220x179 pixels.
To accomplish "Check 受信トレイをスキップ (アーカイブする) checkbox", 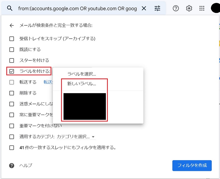I will pos(12,39).
